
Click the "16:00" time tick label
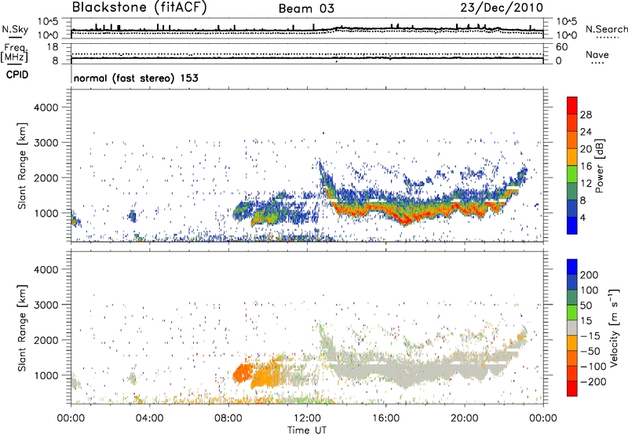tap(385, 419)
